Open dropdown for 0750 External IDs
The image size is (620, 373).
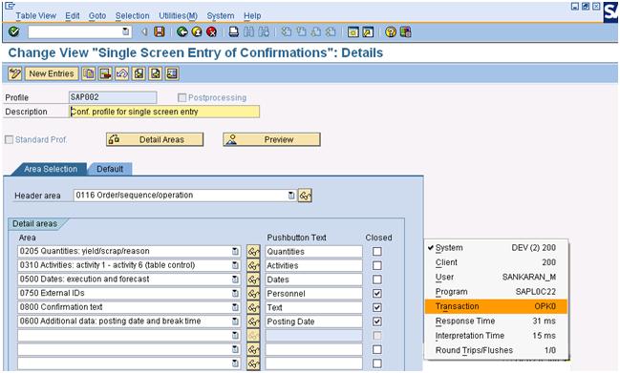pyautogui.click(x=235, y=293)
